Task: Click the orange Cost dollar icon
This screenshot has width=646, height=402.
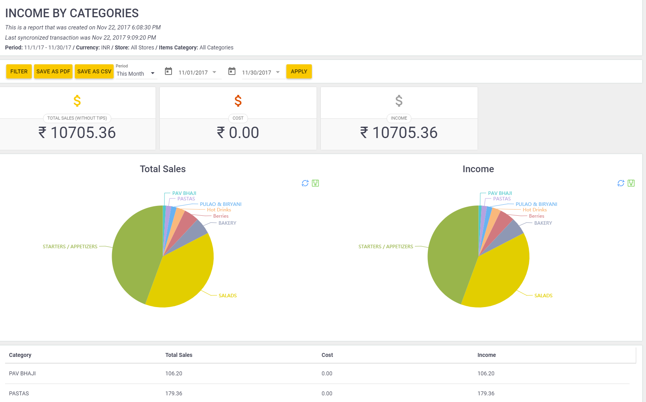Action: [x=238, y=101]
